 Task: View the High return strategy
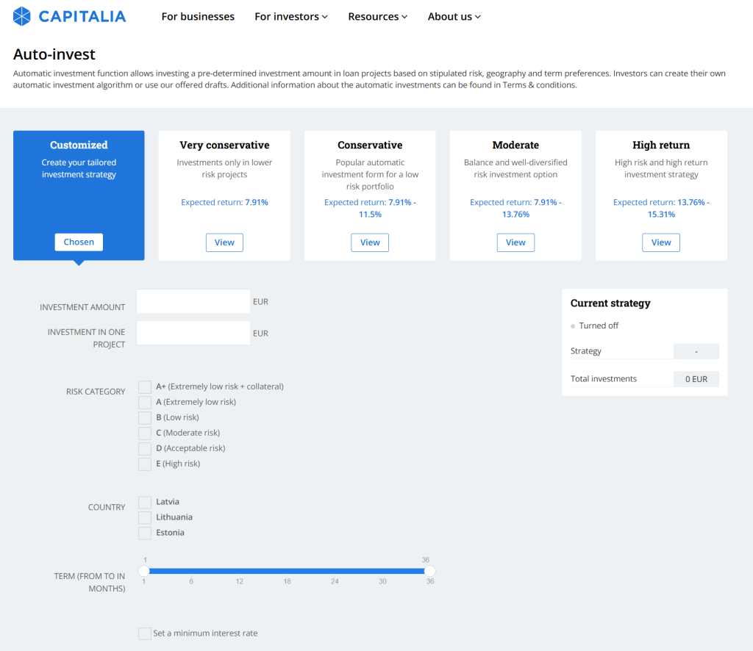point(660,242)
